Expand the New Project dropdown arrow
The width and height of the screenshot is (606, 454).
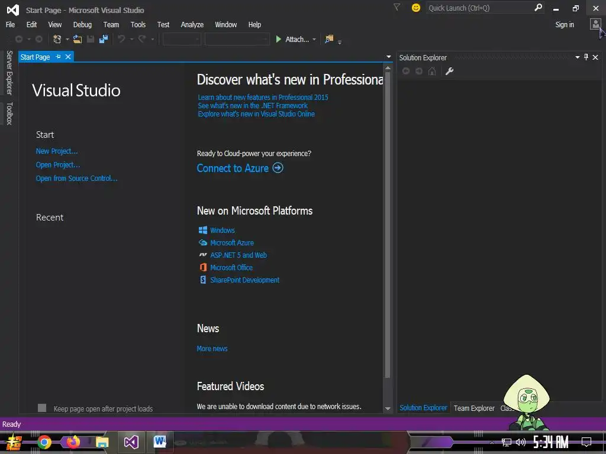67,40
